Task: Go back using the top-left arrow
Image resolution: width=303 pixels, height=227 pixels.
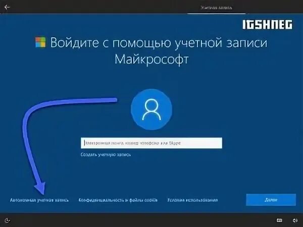Action: pos(7,7)
